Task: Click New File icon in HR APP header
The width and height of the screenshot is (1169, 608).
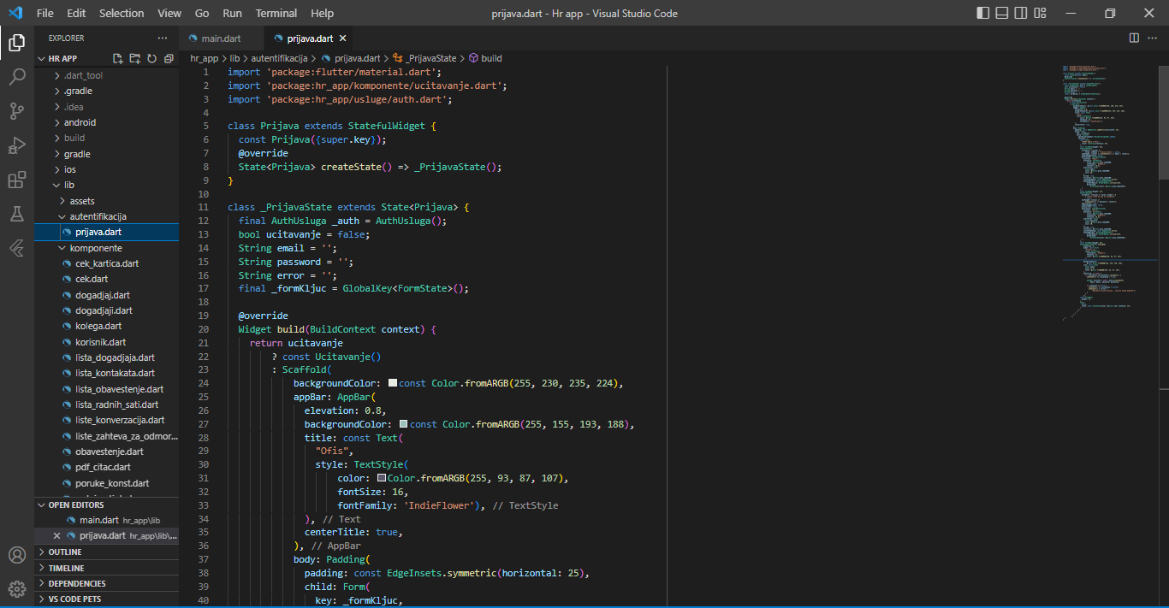Action: pos(118,58)
